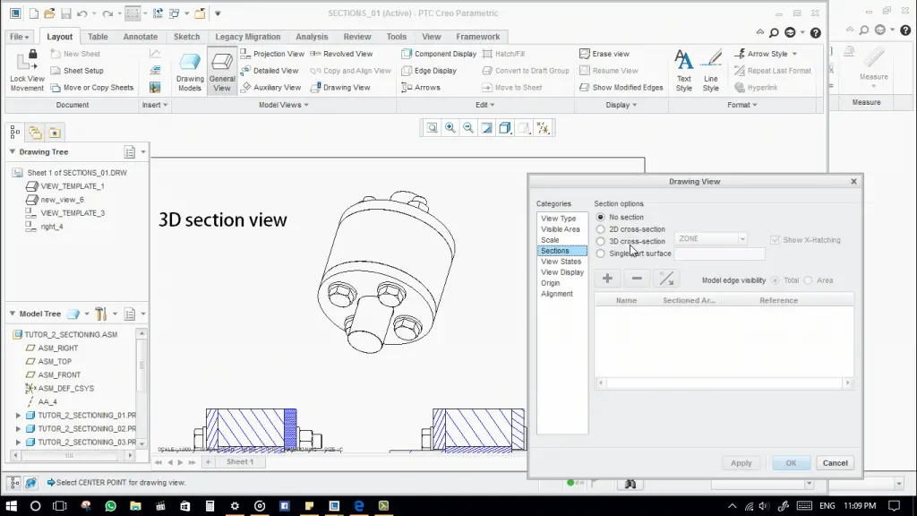Choose the Erase view tool
The image size is (917, 516).
click(x=604, y=54)
